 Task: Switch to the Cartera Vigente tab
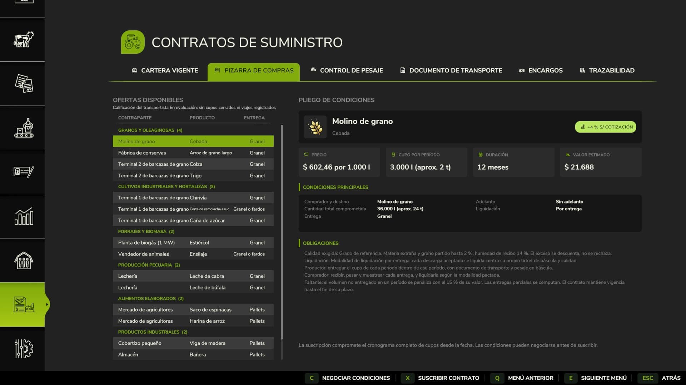tap(165, 71)
